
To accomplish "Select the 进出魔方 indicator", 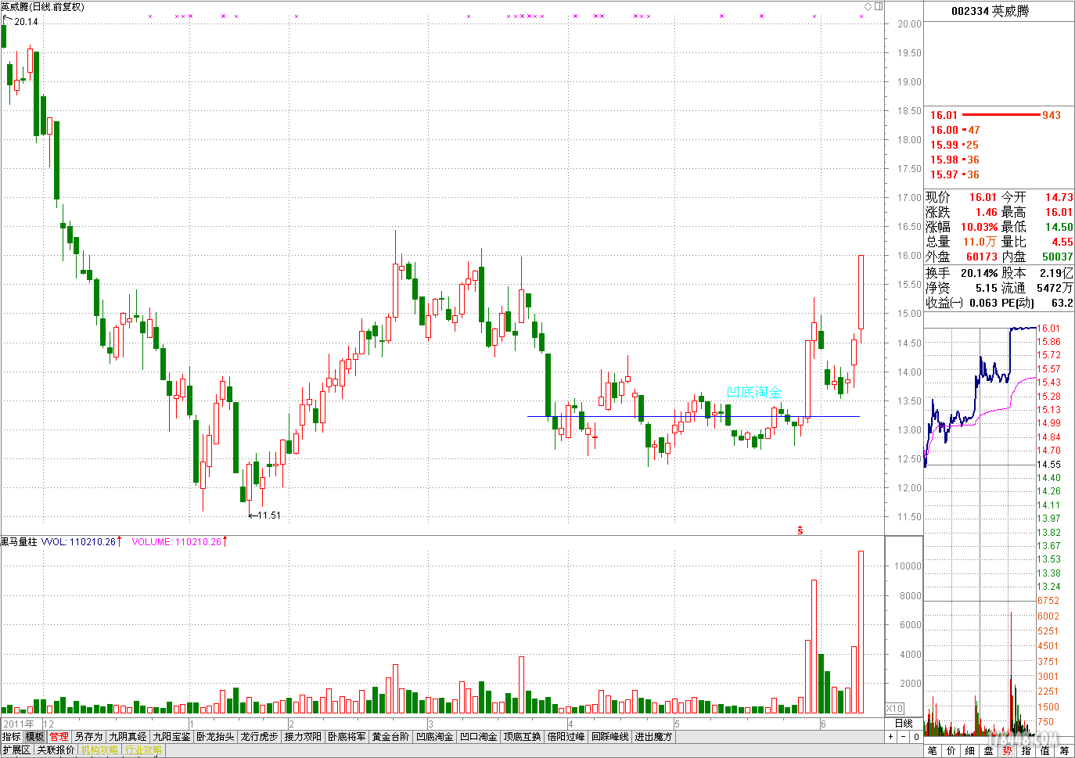I will [x=653, y=737].
